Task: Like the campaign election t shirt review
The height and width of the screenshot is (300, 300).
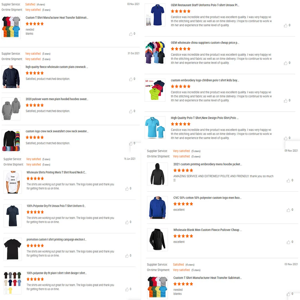Action: click(x=127, y=256)
